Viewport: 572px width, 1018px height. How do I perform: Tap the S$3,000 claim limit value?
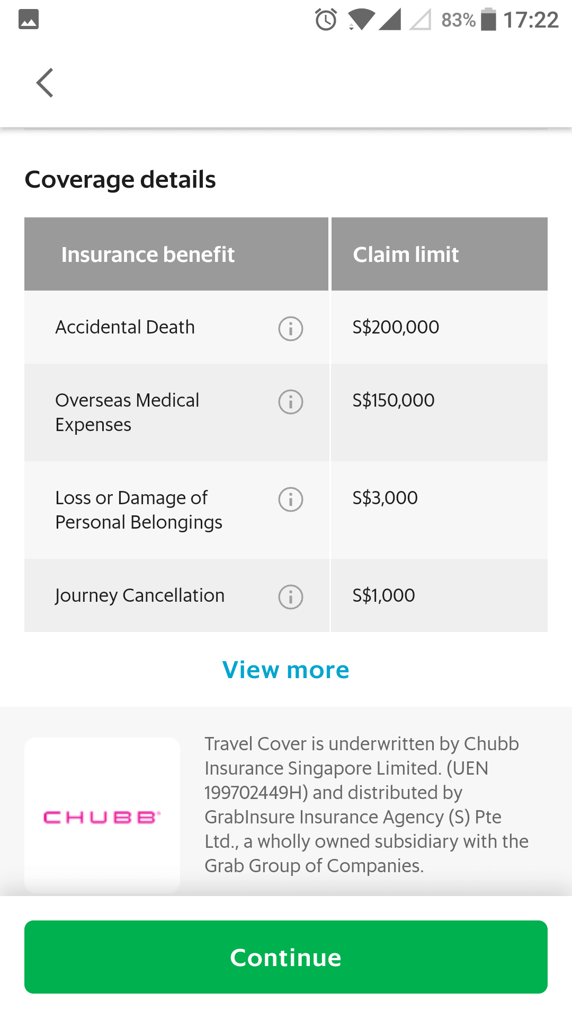[385, 498]
